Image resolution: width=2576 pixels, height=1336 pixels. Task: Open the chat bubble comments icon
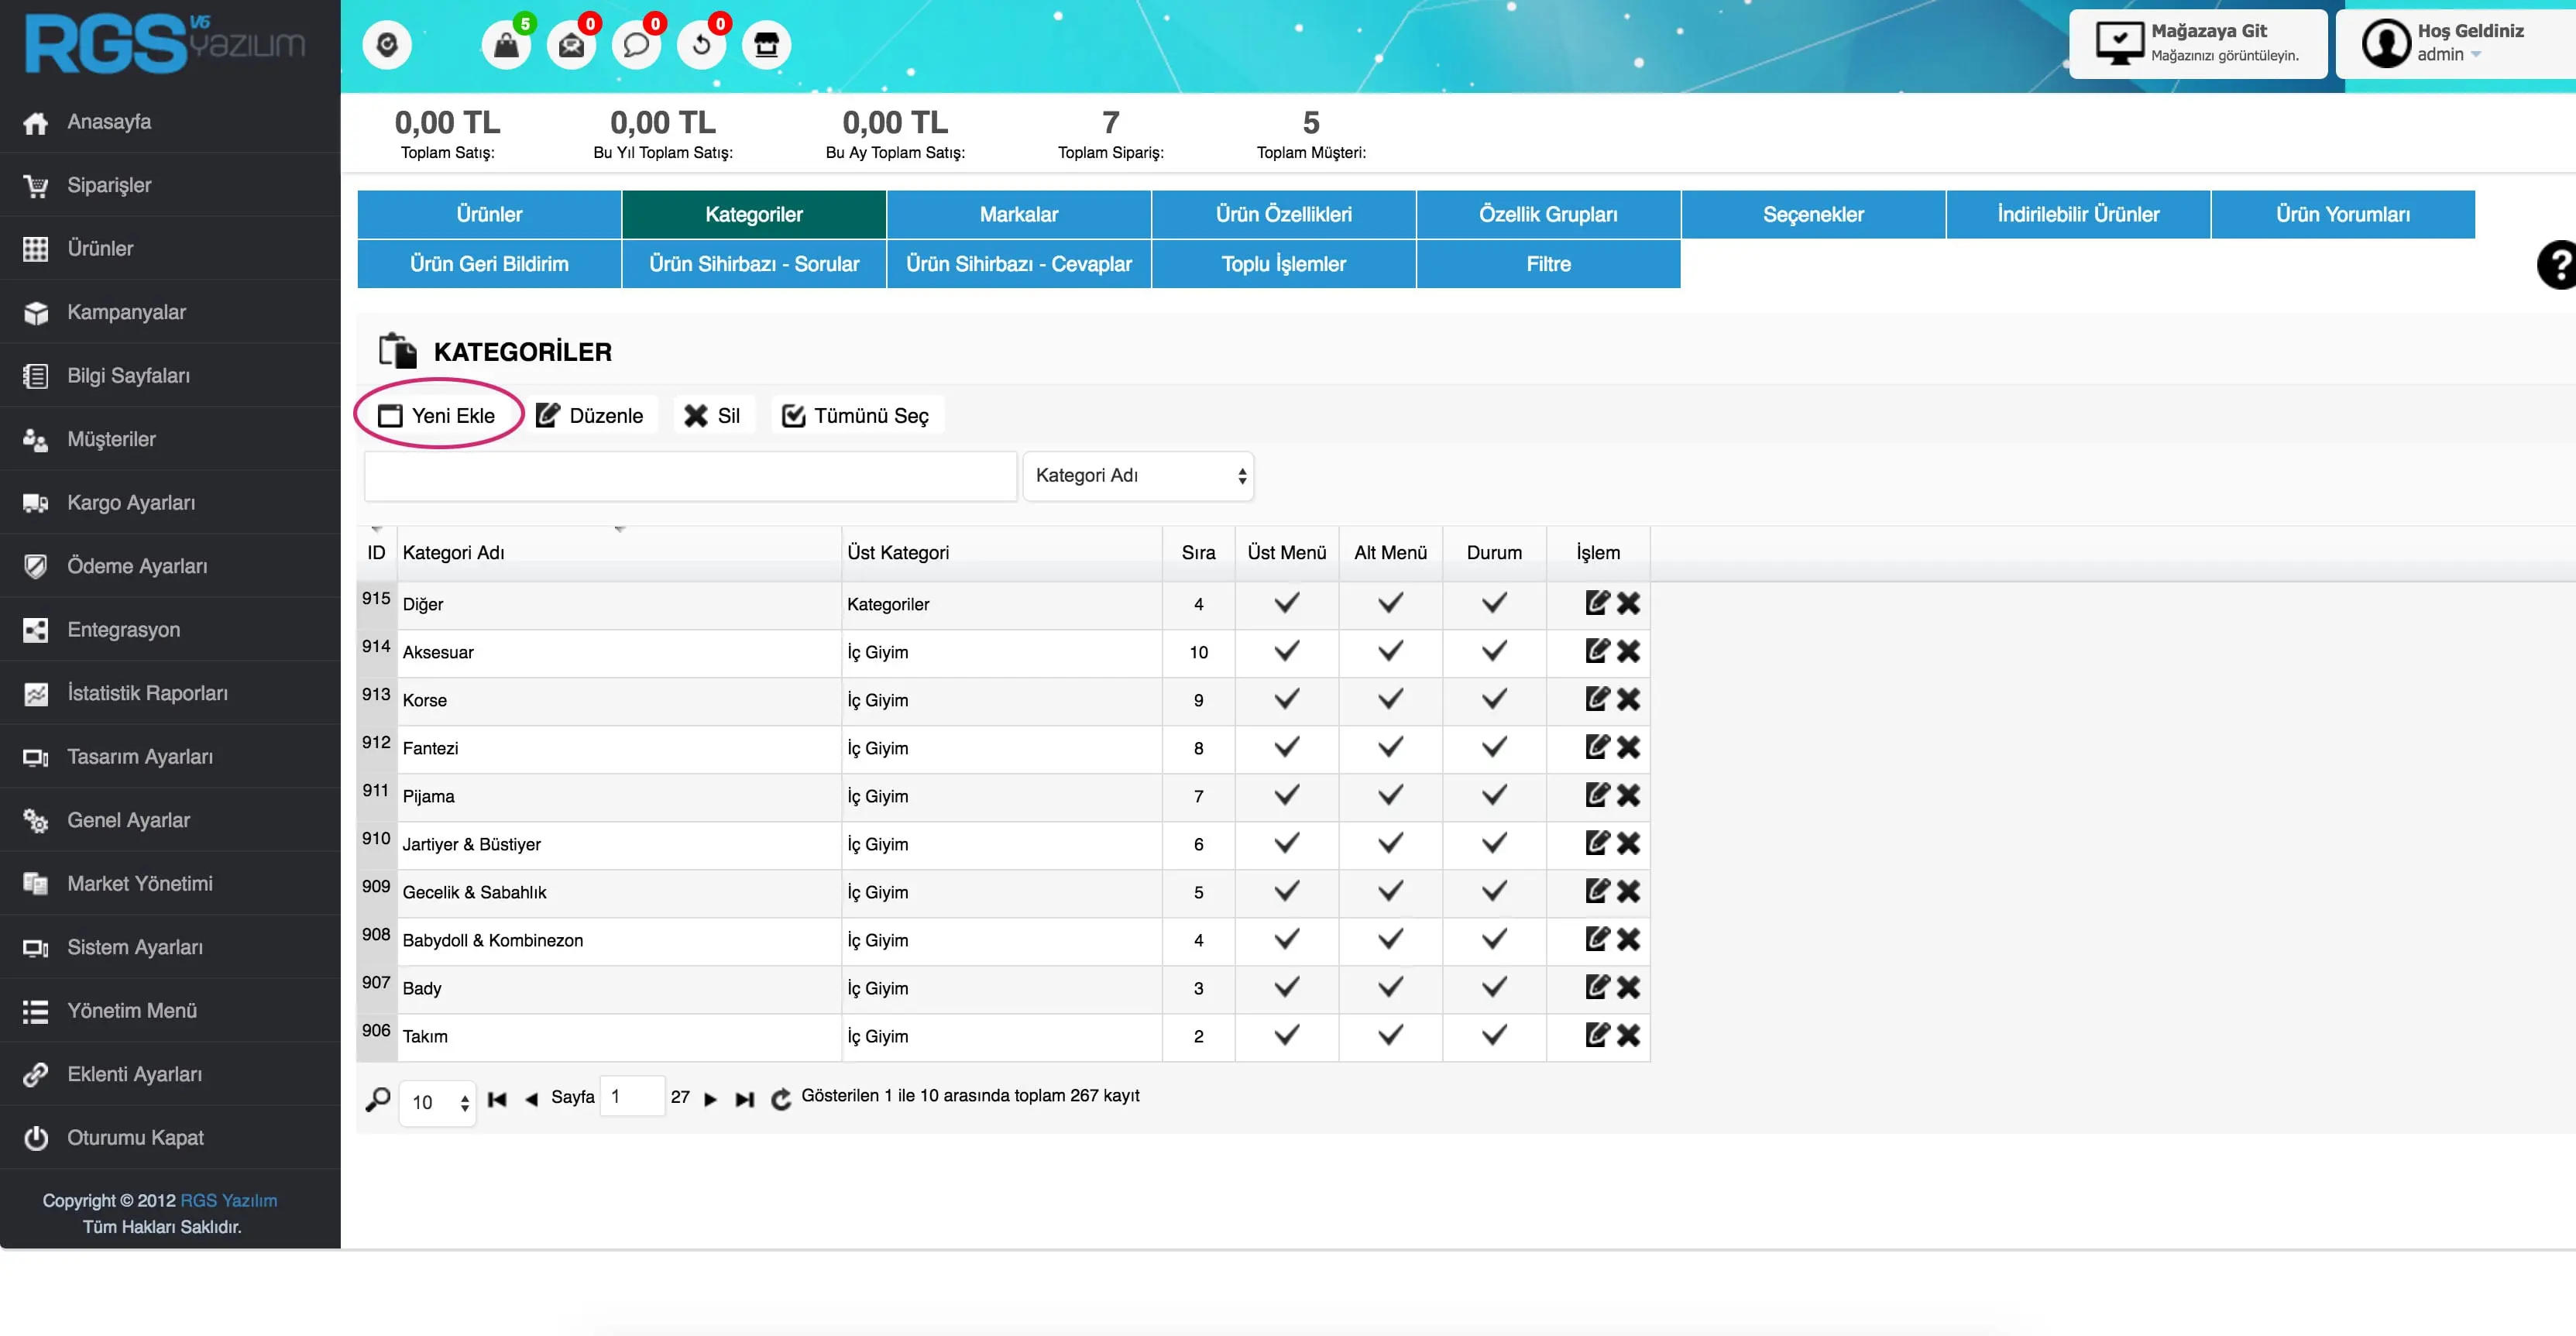(636, 45)
